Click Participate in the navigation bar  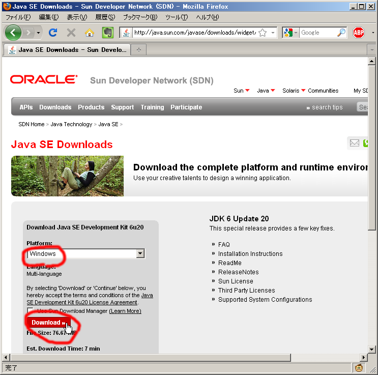pyautogui.click(x=186, y=107)
